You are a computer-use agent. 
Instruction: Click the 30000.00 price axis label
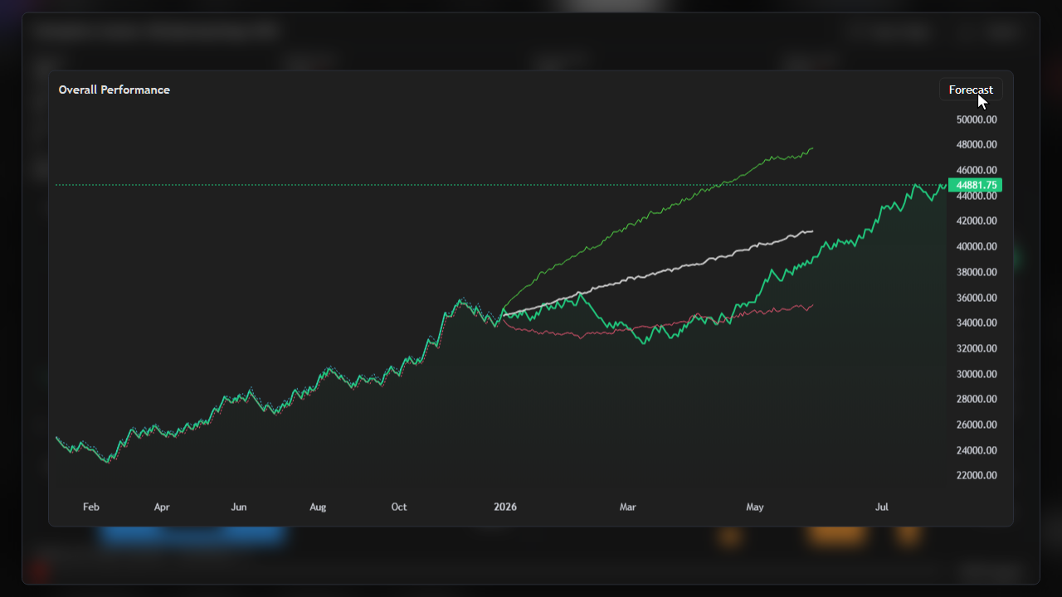(x=977, y=374)
